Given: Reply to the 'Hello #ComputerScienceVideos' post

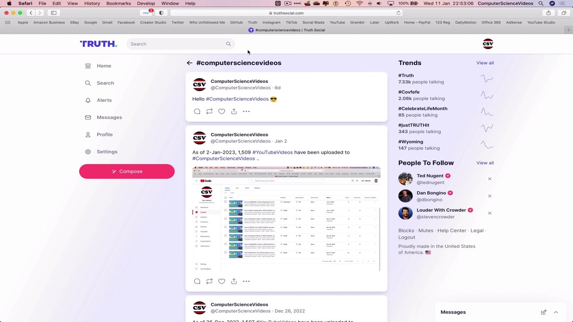Looking at the screenshot, I should pos(197,111).
